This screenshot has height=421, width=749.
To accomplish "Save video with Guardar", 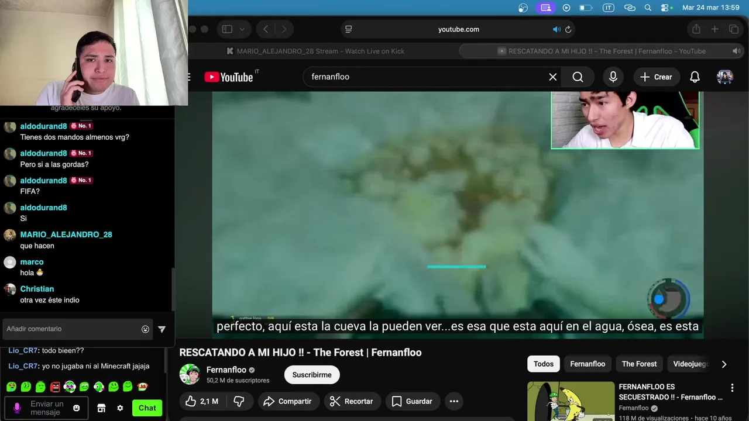I will pos(413,401).
